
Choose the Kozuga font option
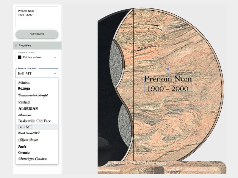[x=37, y=88]
